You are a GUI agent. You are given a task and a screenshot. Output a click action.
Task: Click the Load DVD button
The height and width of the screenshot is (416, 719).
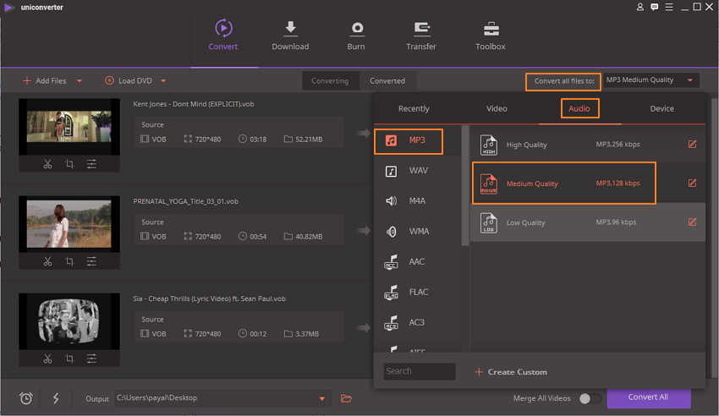tap(129, 80)
